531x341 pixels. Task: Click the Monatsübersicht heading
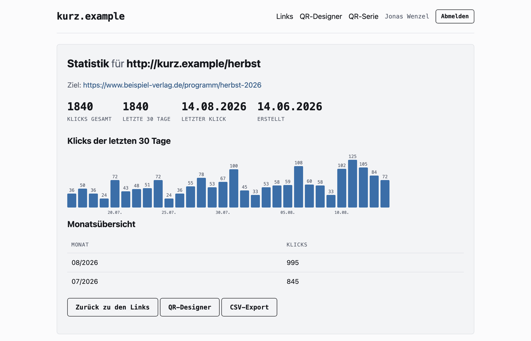tap(101, 224)
